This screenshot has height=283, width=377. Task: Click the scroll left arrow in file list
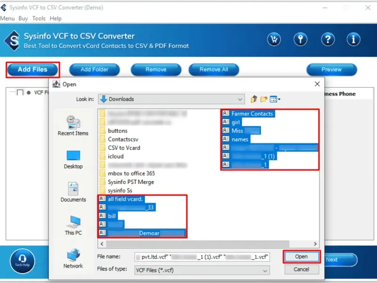[102, 244]
